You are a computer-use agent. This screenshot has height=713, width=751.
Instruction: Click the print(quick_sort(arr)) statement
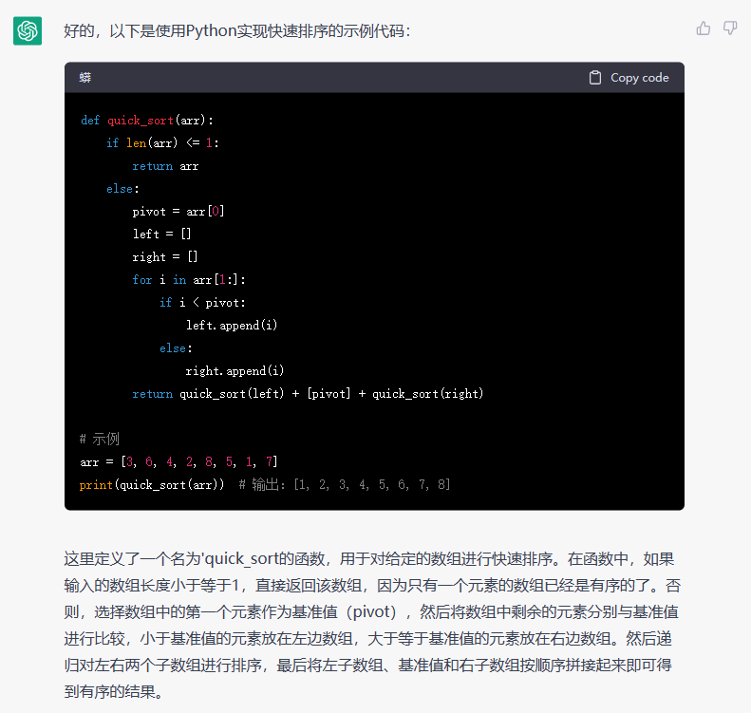click(x=152, y=484)
